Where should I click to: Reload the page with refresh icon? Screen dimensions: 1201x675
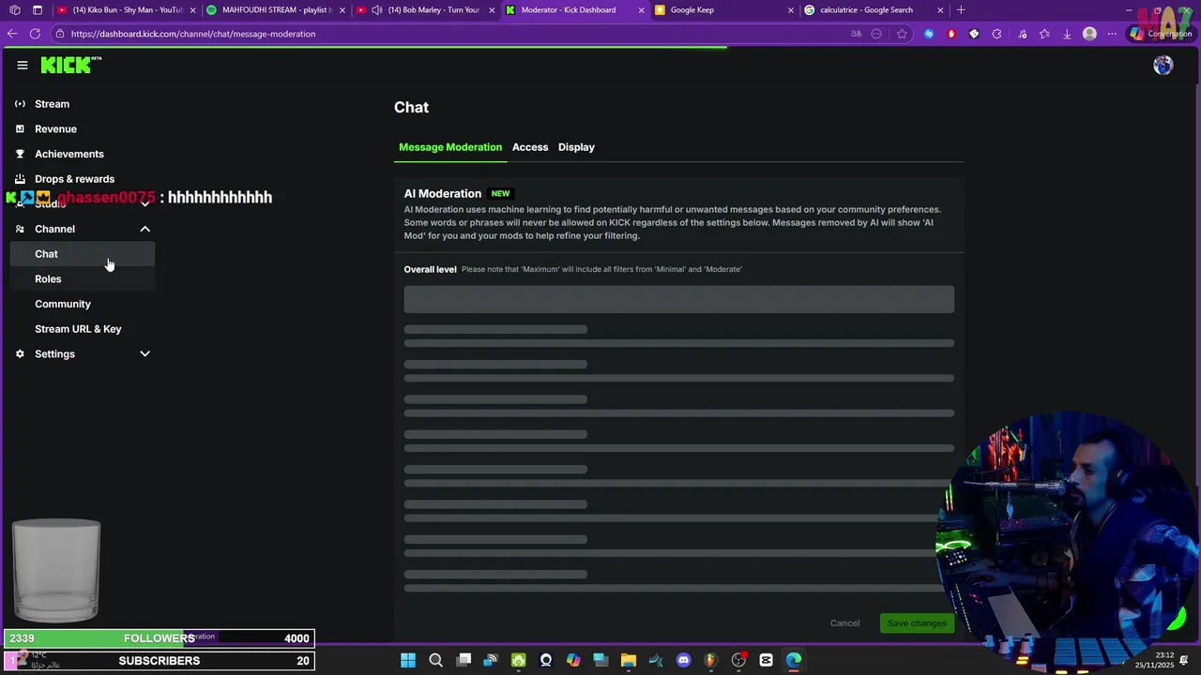(x=35, y=34)
